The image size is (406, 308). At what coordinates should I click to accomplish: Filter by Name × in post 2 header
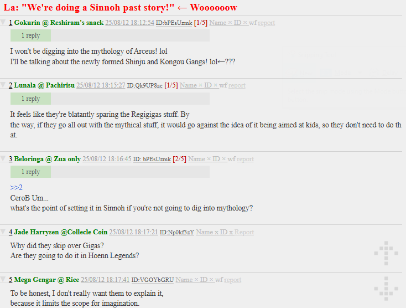pos(191,85)
